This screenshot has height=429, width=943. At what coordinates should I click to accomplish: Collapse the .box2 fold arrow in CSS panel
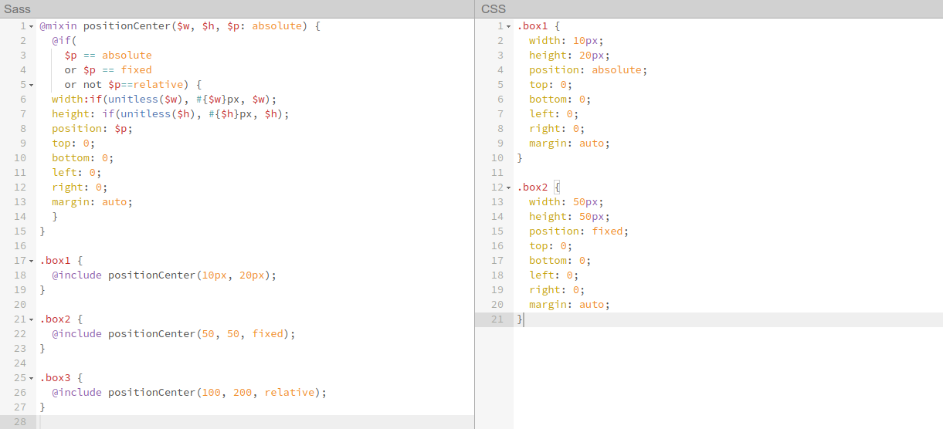click(x=508, y=187)
